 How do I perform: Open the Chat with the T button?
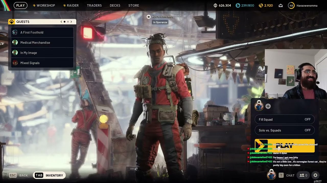click(x=286, y=175)
